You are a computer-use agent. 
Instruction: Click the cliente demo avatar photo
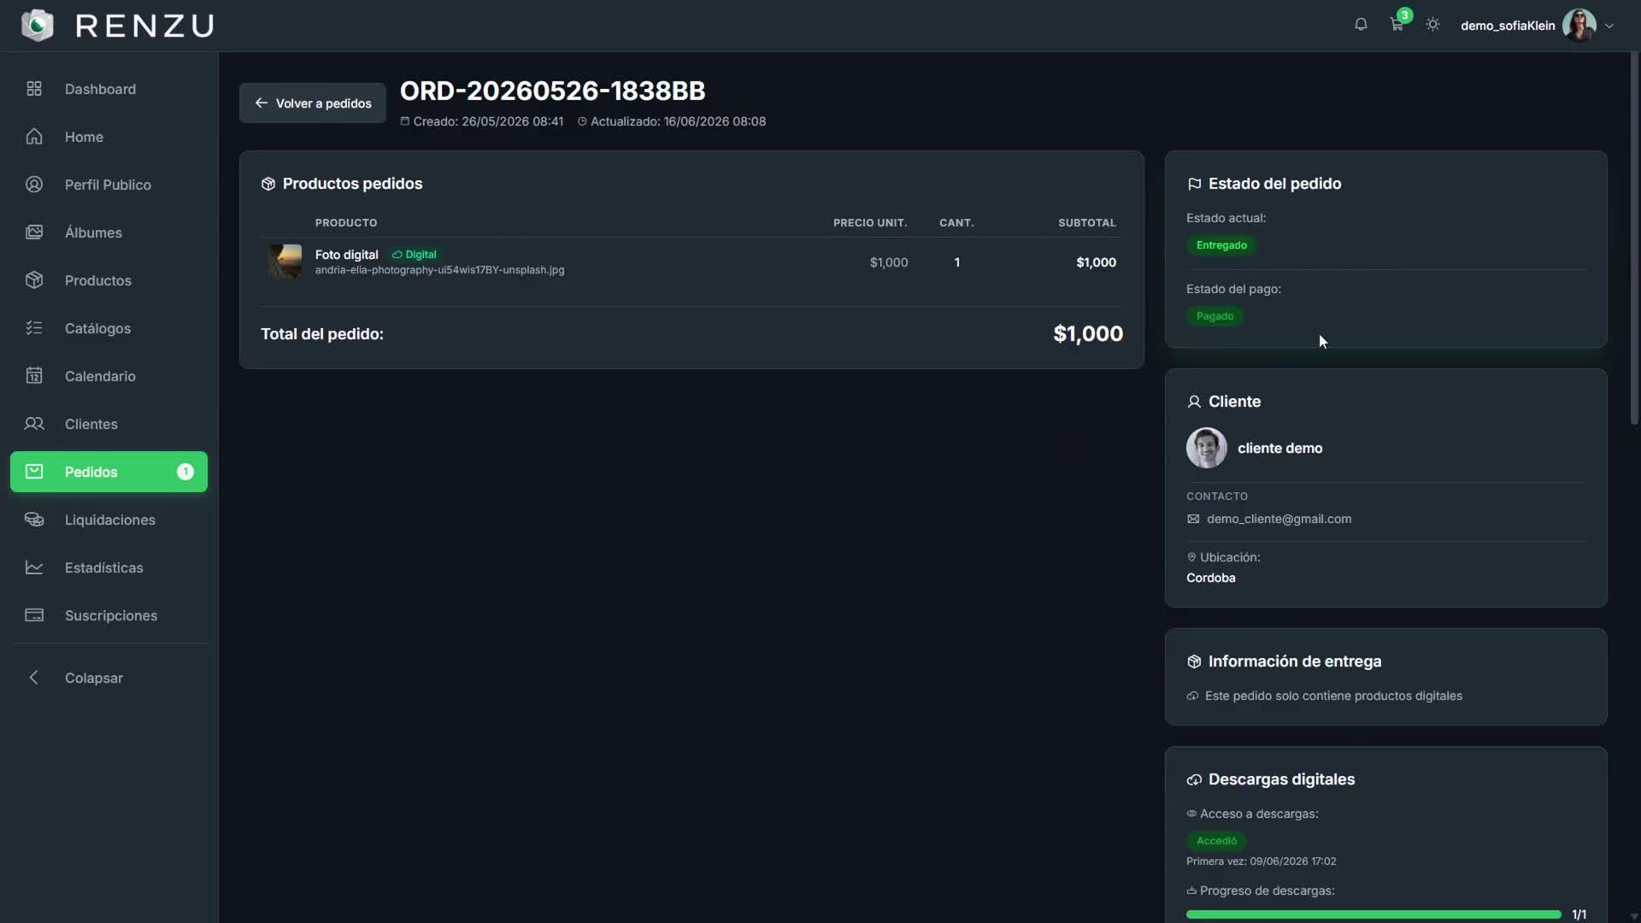click(1206, 448)
